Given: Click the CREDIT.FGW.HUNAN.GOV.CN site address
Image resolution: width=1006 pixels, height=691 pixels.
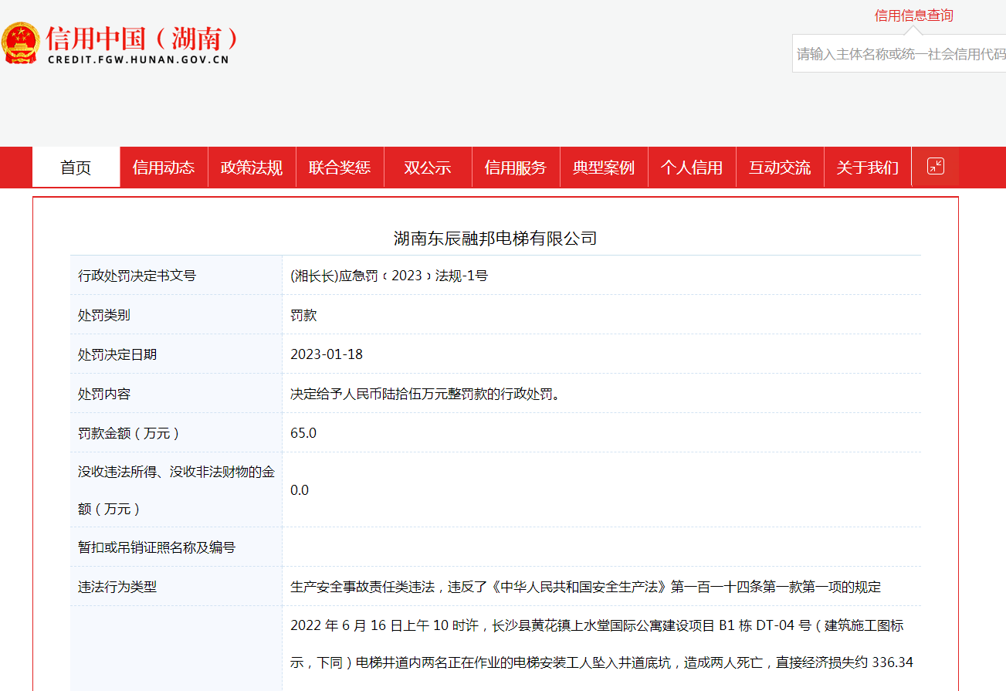Looking at the screenshot, I should click(138, 59).
